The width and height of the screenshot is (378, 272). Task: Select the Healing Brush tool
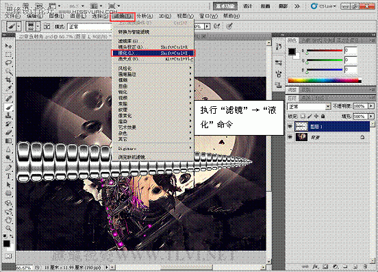pyautogui.click(x=8, y=99)
